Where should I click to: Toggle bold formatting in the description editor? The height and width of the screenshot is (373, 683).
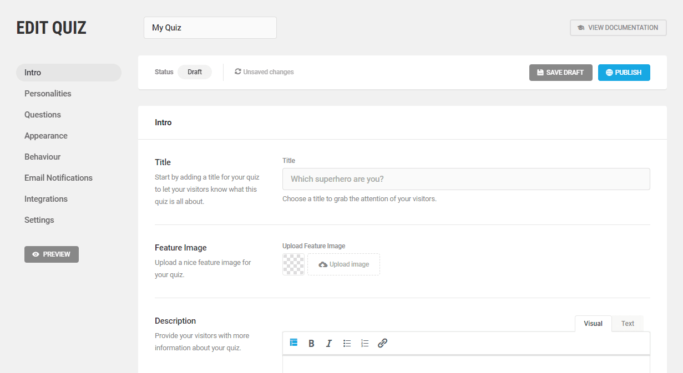pos(311,343)
